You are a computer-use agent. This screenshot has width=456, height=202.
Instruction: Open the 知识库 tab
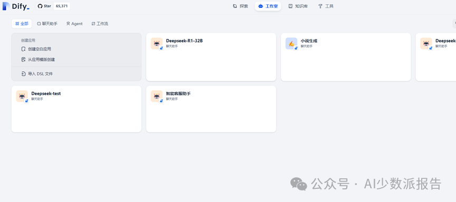[298, 6]
